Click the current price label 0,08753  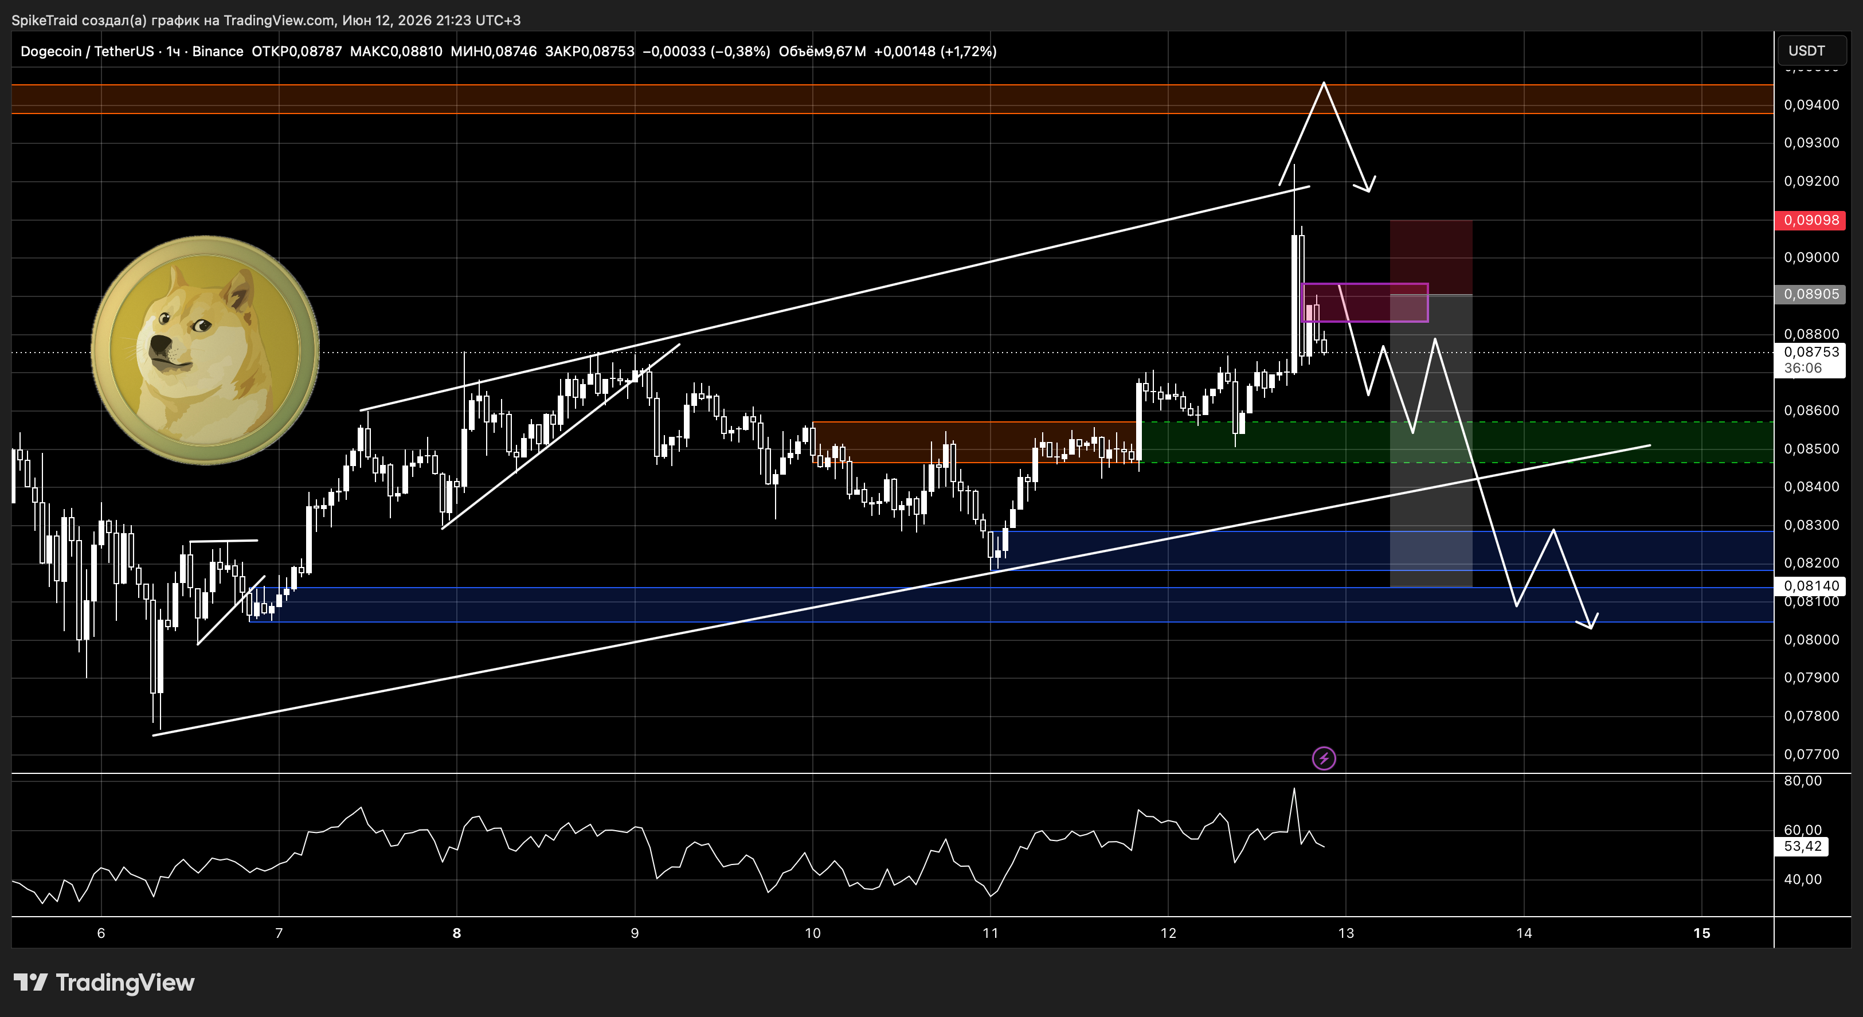tap(1810, 351)
